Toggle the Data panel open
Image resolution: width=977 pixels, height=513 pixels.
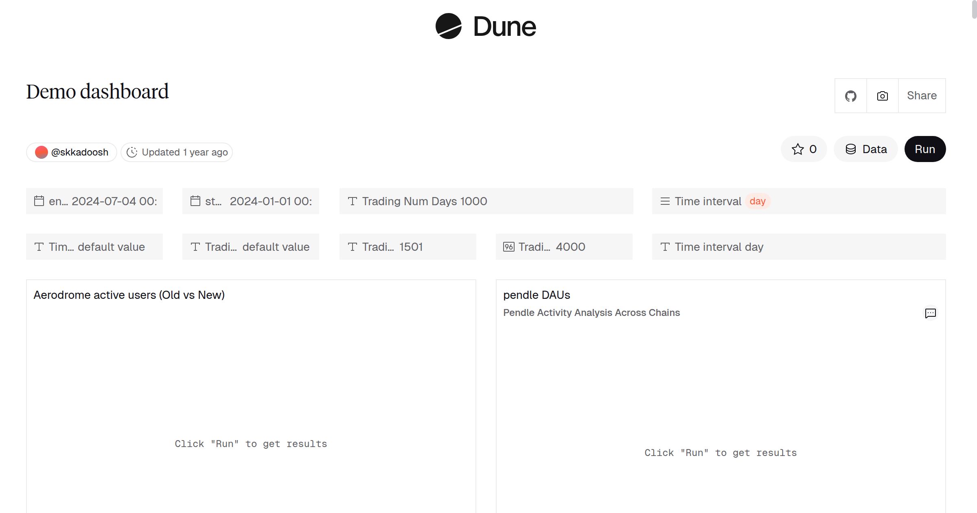tap(865, 149)
